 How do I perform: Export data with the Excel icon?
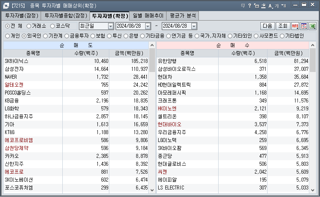pyautogui.click(x=313, y=26)
